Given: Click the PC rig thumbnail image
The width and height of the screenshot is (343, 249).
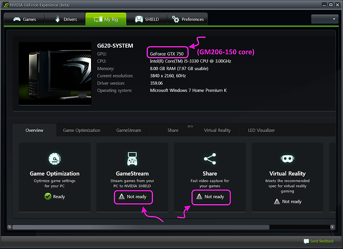Looking at the screenshot, I should coord(55,74).
